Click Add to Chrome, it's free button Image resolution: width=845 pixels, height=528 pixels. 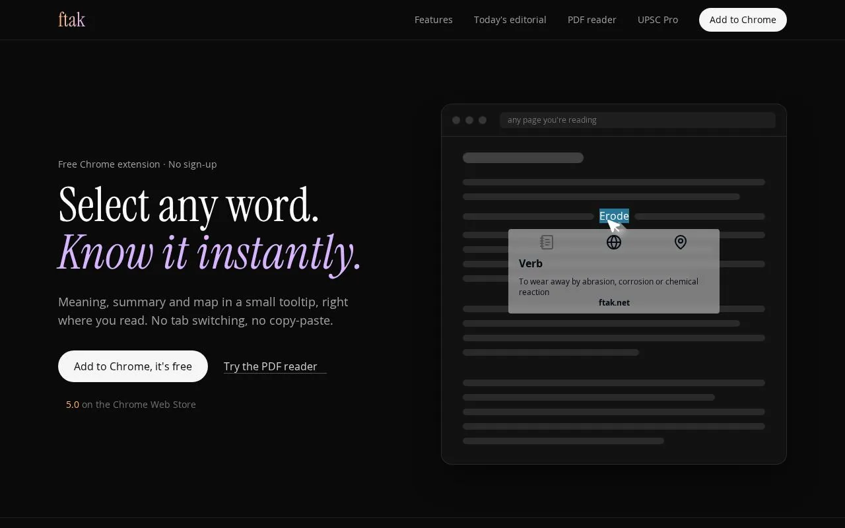(133, 366)
